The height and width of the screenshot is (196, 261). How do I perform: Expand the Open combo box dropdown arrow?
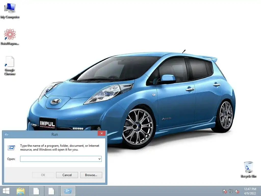[100, 159]
